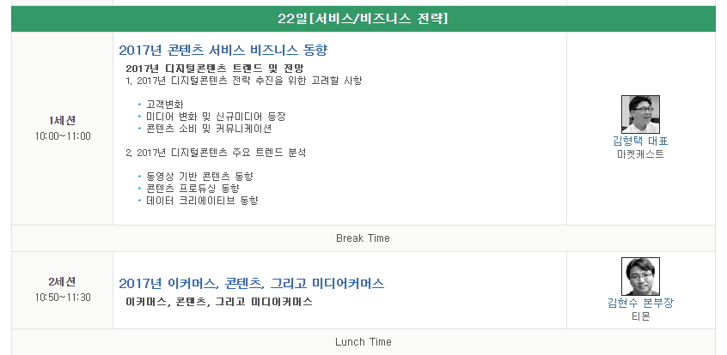Click the 동영상 기반 콘텐츠 동향 bullet item
Viewport: 727px width, 355px height.
point(200,177)
